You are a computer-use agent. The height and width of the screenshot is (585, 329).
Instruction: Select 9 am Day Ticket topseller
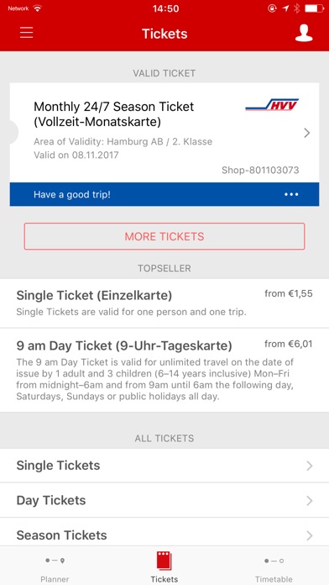(x=164, y=370)
